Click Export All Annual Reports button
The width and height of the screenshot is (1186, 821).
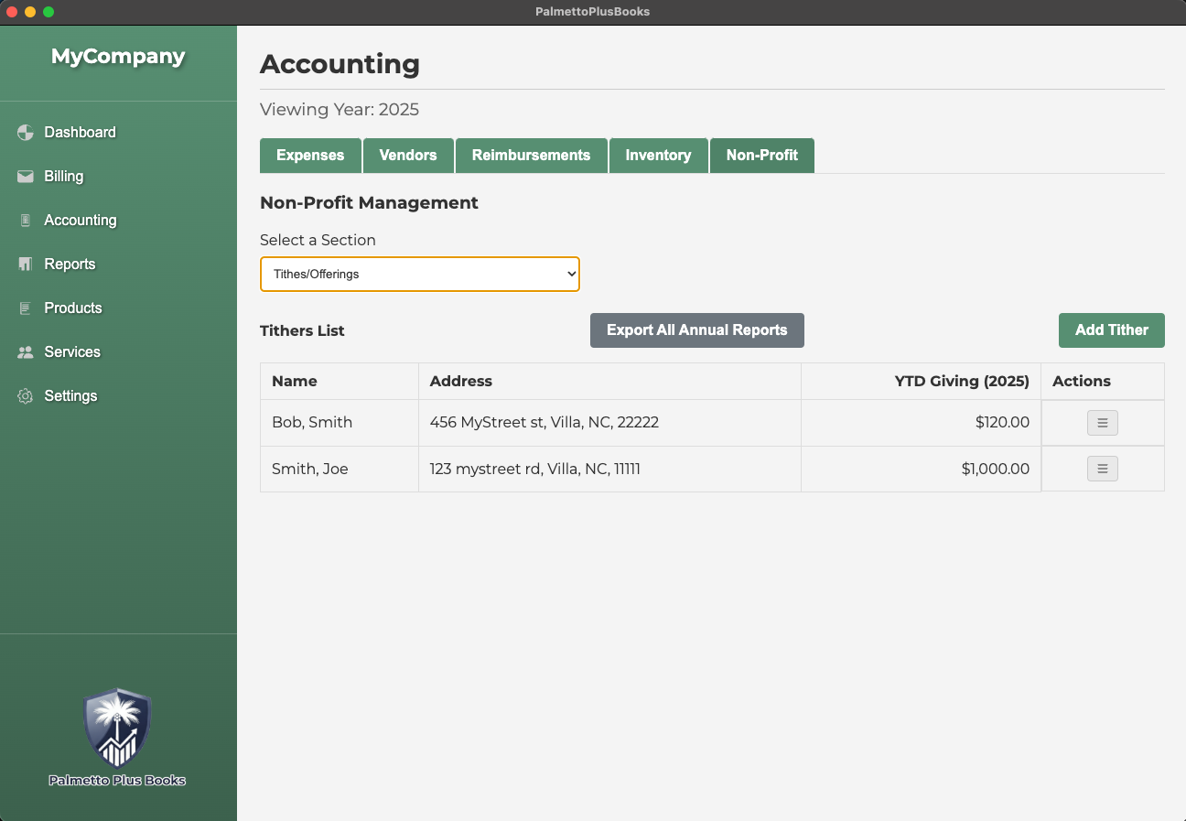pos(696,330)
